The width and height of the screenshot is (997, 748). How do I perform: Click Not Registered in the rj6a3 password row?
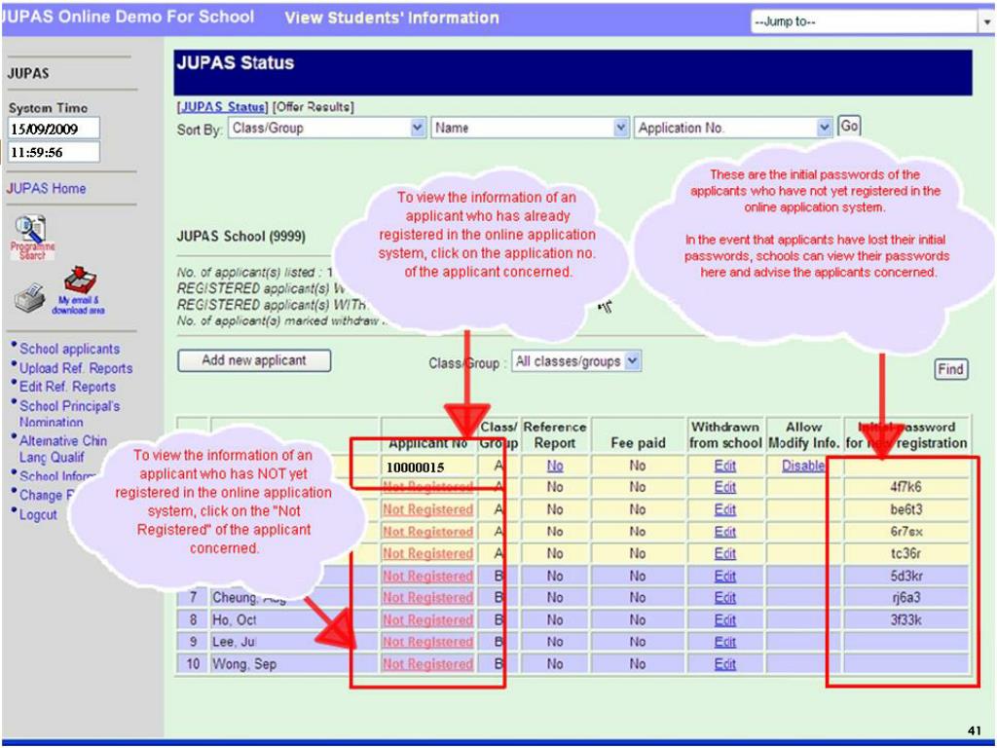pyautogui.click(x=428, y=598)
